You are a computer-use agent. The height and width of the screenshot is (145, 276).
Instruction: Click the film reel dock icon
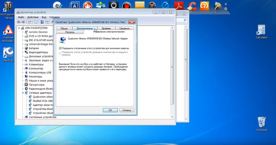click(x=152, y=5)
